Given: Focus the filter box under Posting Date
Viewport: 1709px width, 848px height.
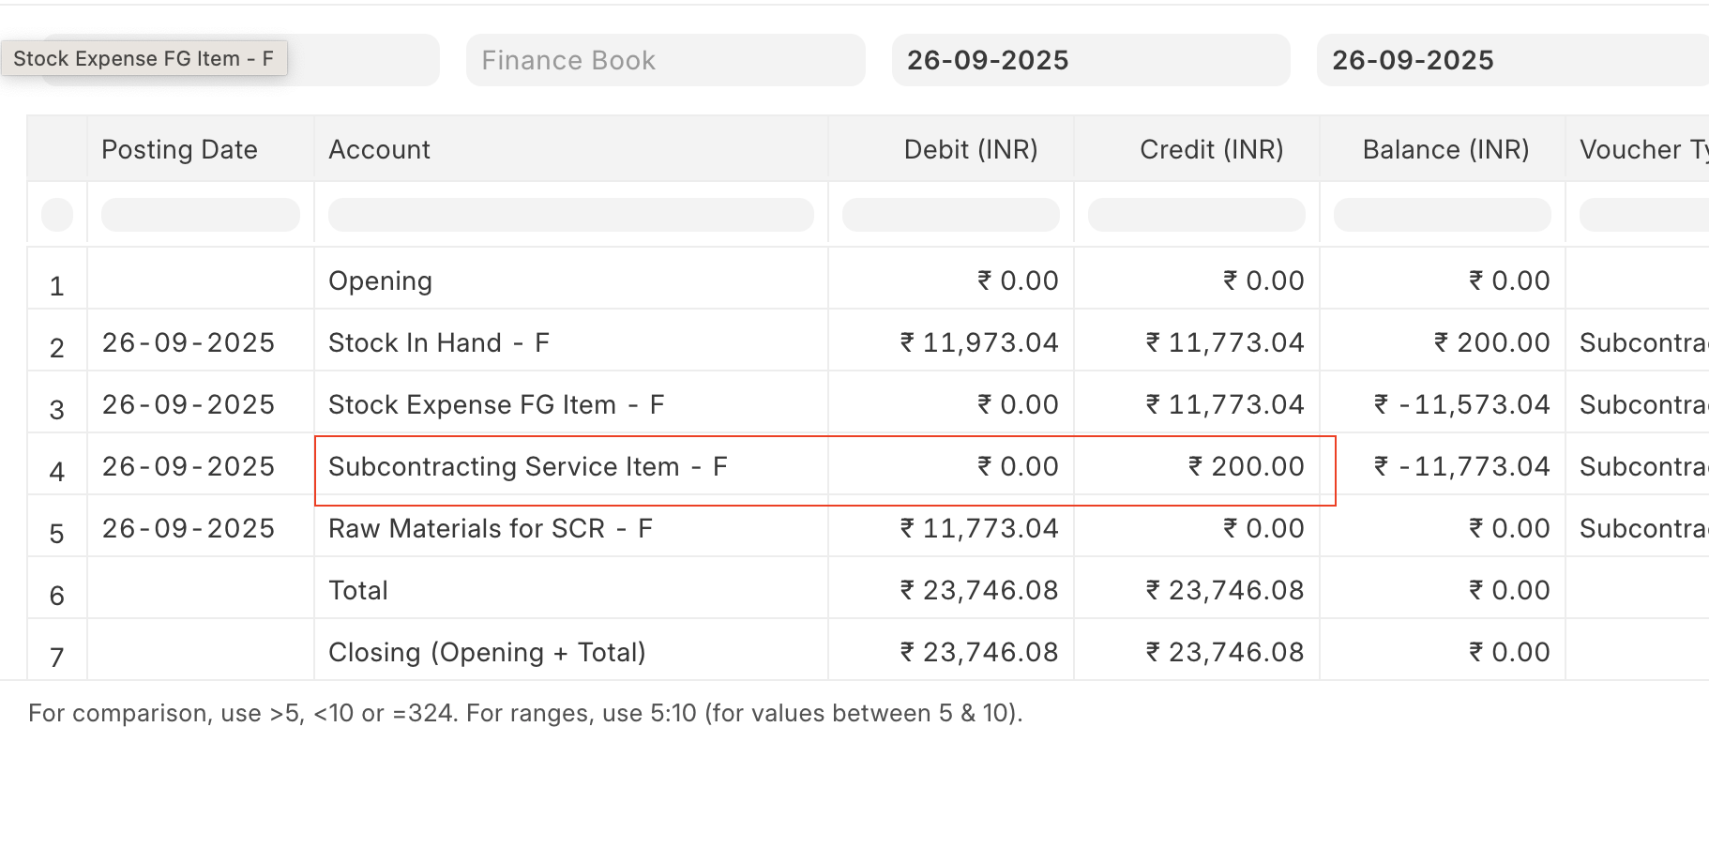Looking at the screenshot, I should pyautogui.click(x=200, y=215).
